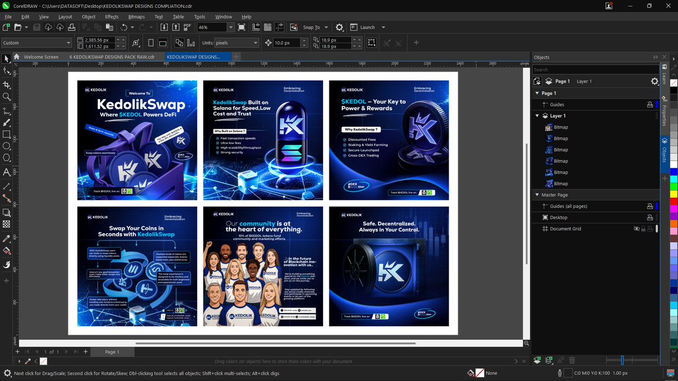
Task: Click the Page 1 tab at bottom
Action: tap(112, 352)
